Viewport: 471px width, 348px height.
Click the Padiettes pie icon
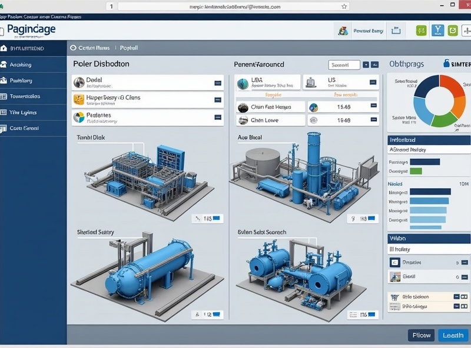click(x=79, y=118)
